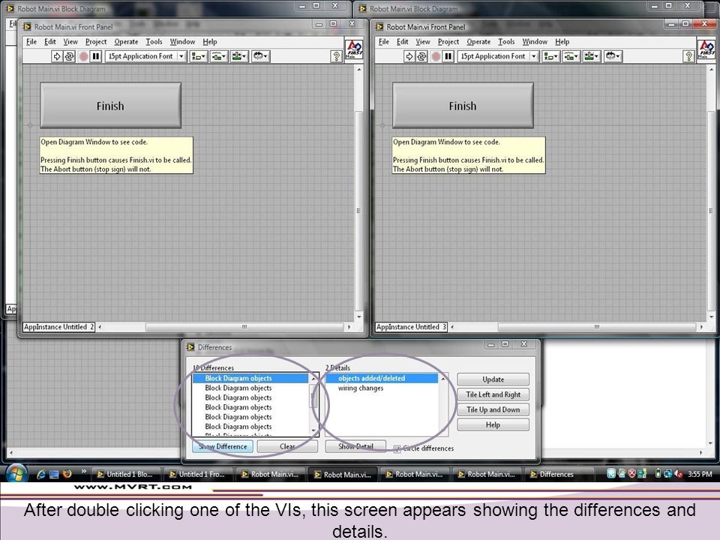The width and height of the screenshot is (720, 540).
Task: Click context help icon in left Front Panel
Action: click(336, 56)
